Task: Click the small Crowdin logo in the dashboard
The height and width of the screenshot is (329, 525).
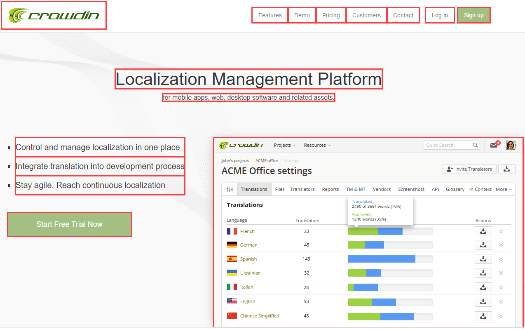Action: pos(241,145)
